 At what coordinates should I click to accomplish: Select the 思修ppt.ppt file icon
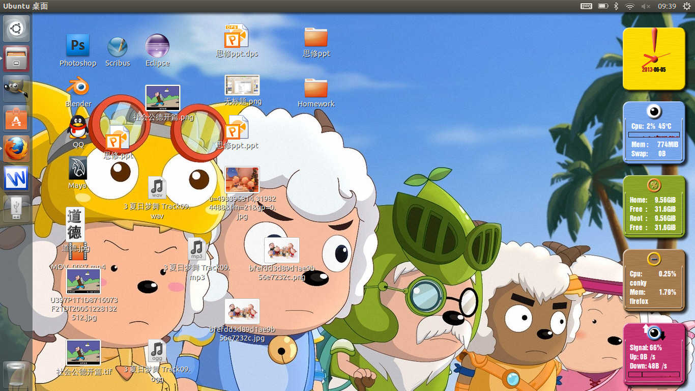tap(237, 127)
